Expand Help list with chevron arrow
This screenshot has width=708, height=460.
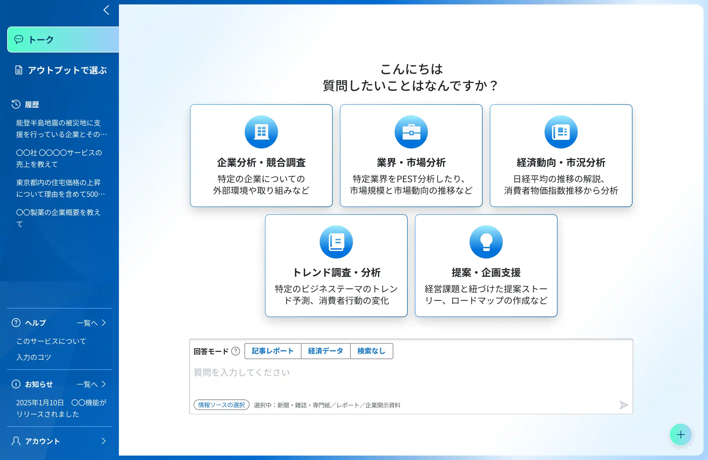pos(103,323)
